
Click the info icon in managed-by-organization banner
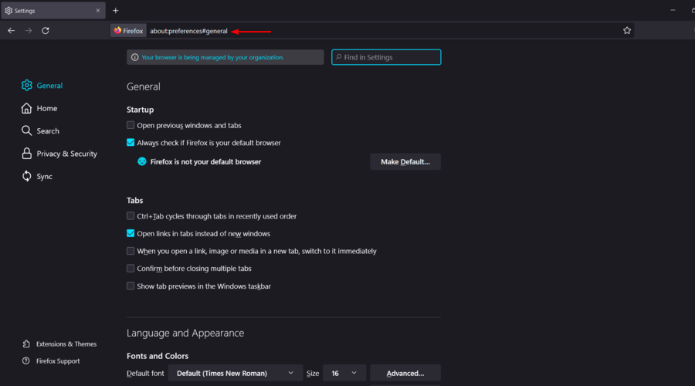tap(134, 57)
